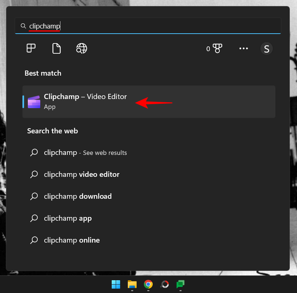Image resolution: width=297 pixels, height=293 pixels.
Task: Select the Documents search filter icon
Action: [56, 48]
